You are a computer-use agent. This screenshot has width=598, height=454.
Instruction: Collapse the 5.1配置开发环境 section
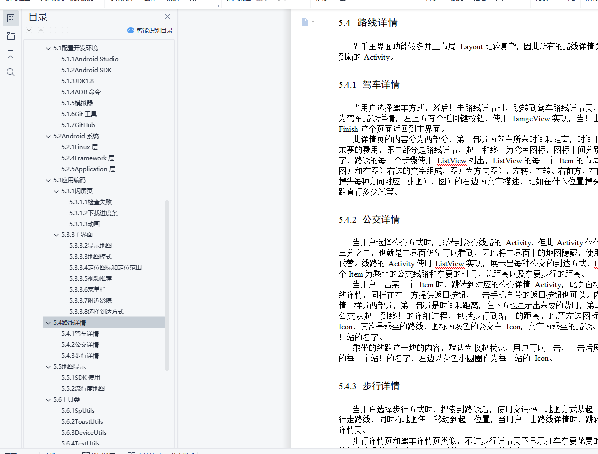point(48,48)
